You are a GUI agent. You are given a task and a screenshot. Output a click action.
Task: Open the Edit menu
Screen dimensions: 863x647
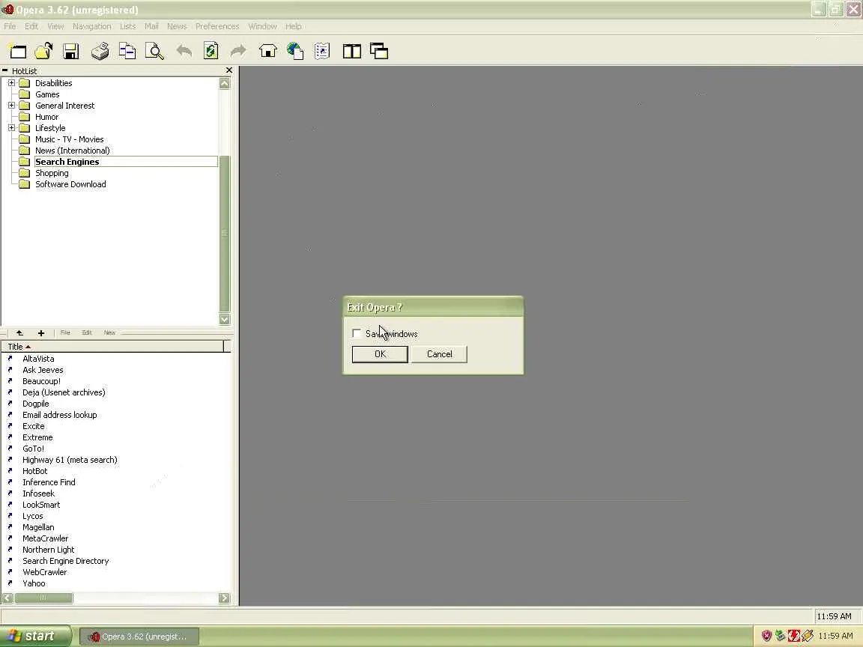click(31, 26)
